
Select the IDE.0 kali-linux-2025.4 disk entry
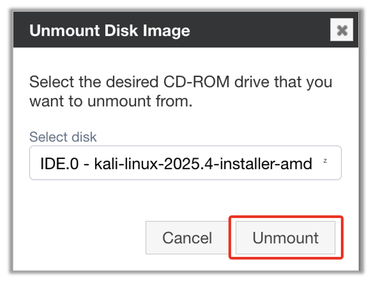click(176, 164)
